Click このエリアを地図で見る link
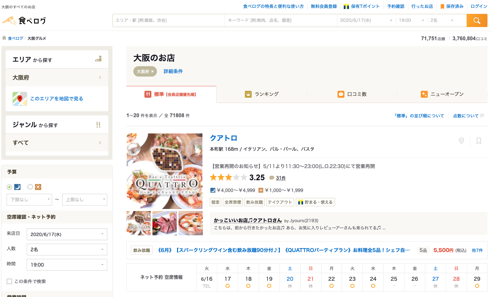Image resolution: width=492 pixels, height=297 pixels. 57,99
